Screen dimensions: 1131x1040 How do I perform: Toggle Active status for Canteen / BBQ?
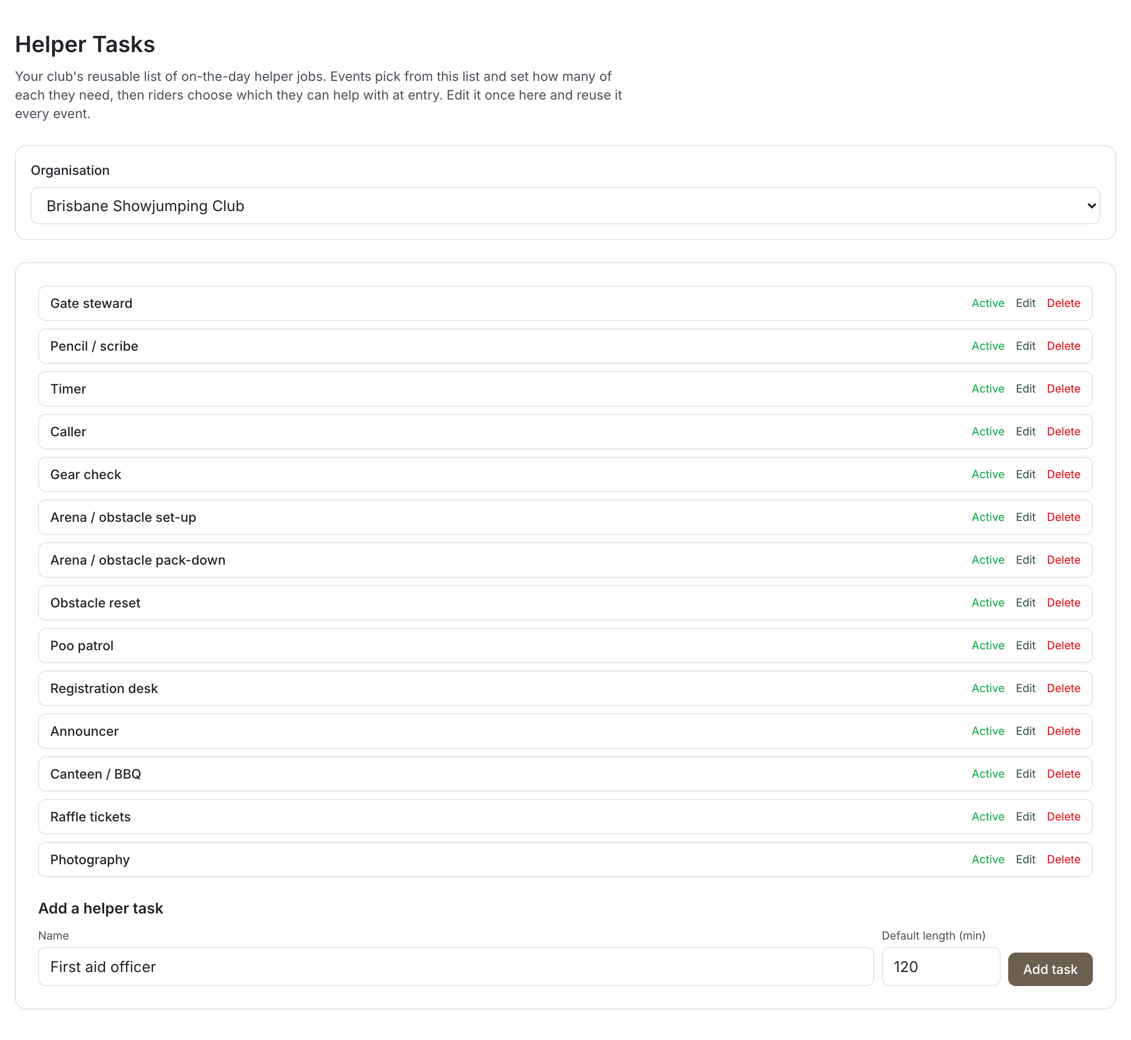click(987, 774)
